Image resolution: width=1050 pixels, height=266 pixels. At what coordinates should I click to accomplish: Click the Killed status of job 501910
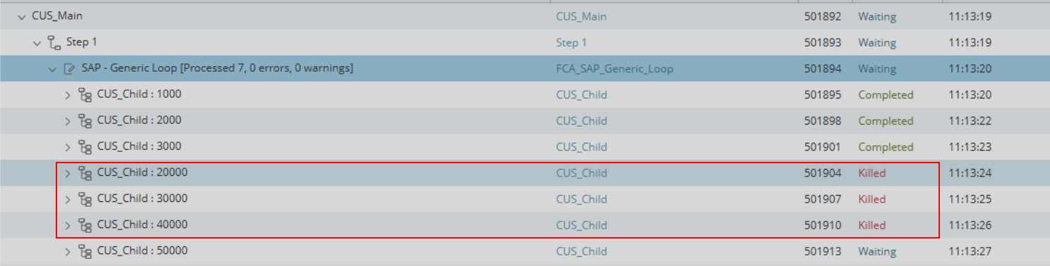coord(871,225)
